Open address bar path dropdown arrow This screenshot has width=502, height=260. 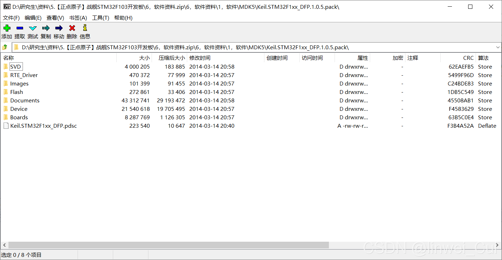coord(498,47)
